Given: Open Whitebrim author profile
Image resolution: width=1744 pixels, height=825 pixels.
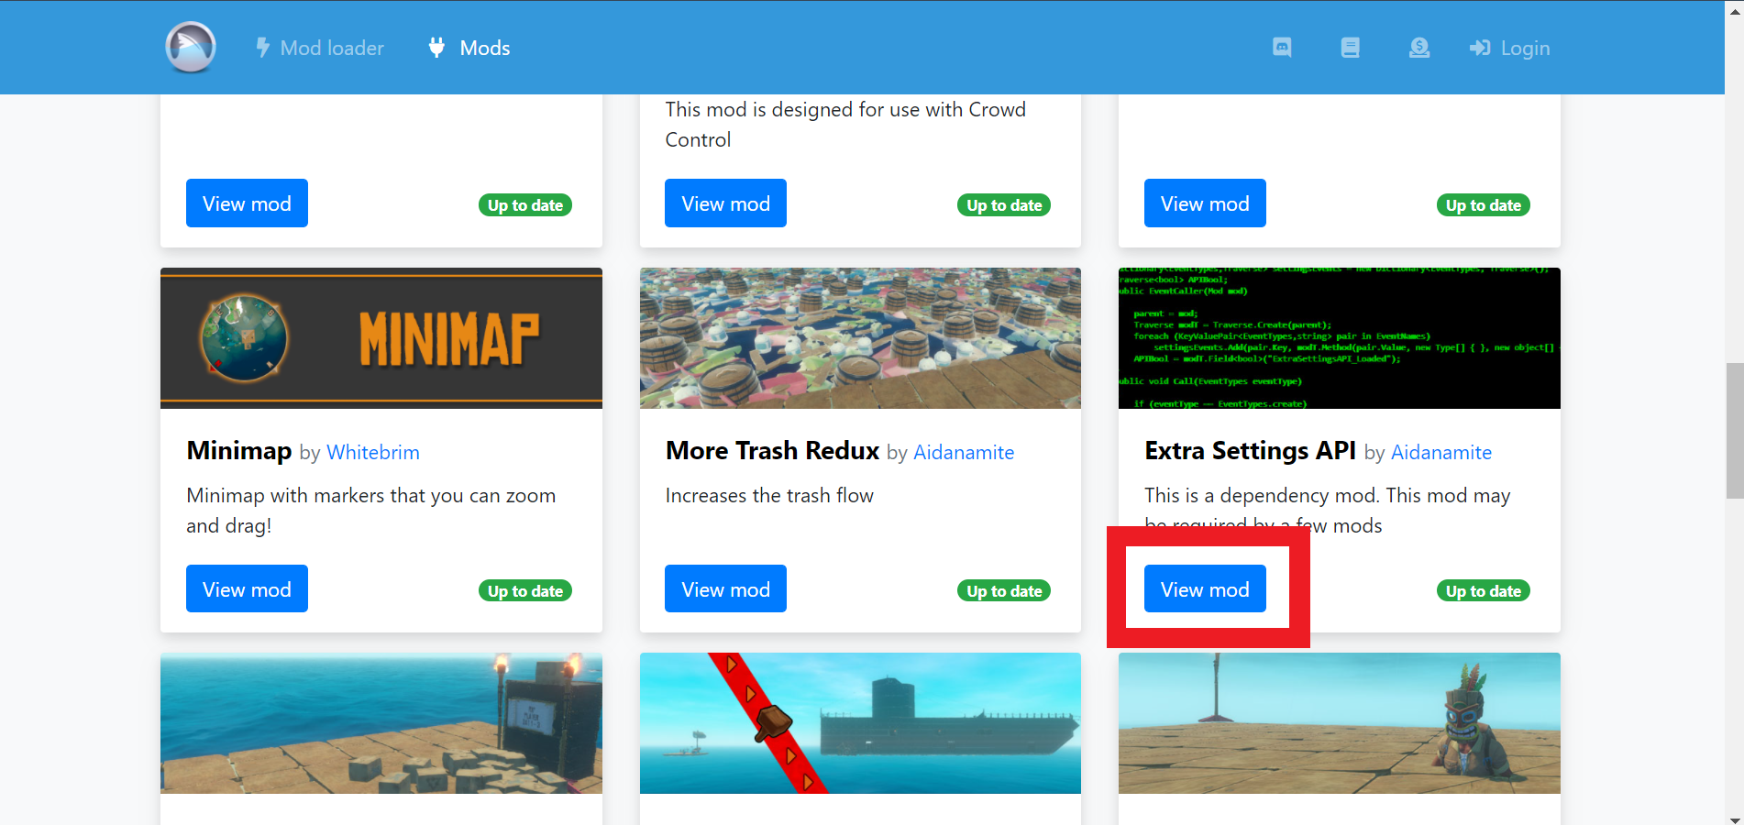Looking at the screenshot, I should point(373,452).
